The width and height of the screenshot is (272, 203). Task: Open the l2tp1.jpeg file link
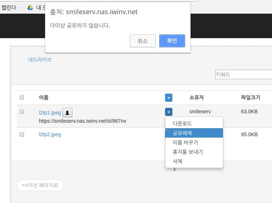(50, 113)
